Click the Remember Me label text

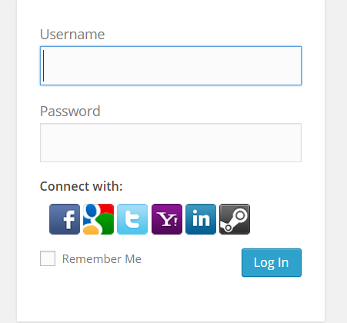click(102, 259)
